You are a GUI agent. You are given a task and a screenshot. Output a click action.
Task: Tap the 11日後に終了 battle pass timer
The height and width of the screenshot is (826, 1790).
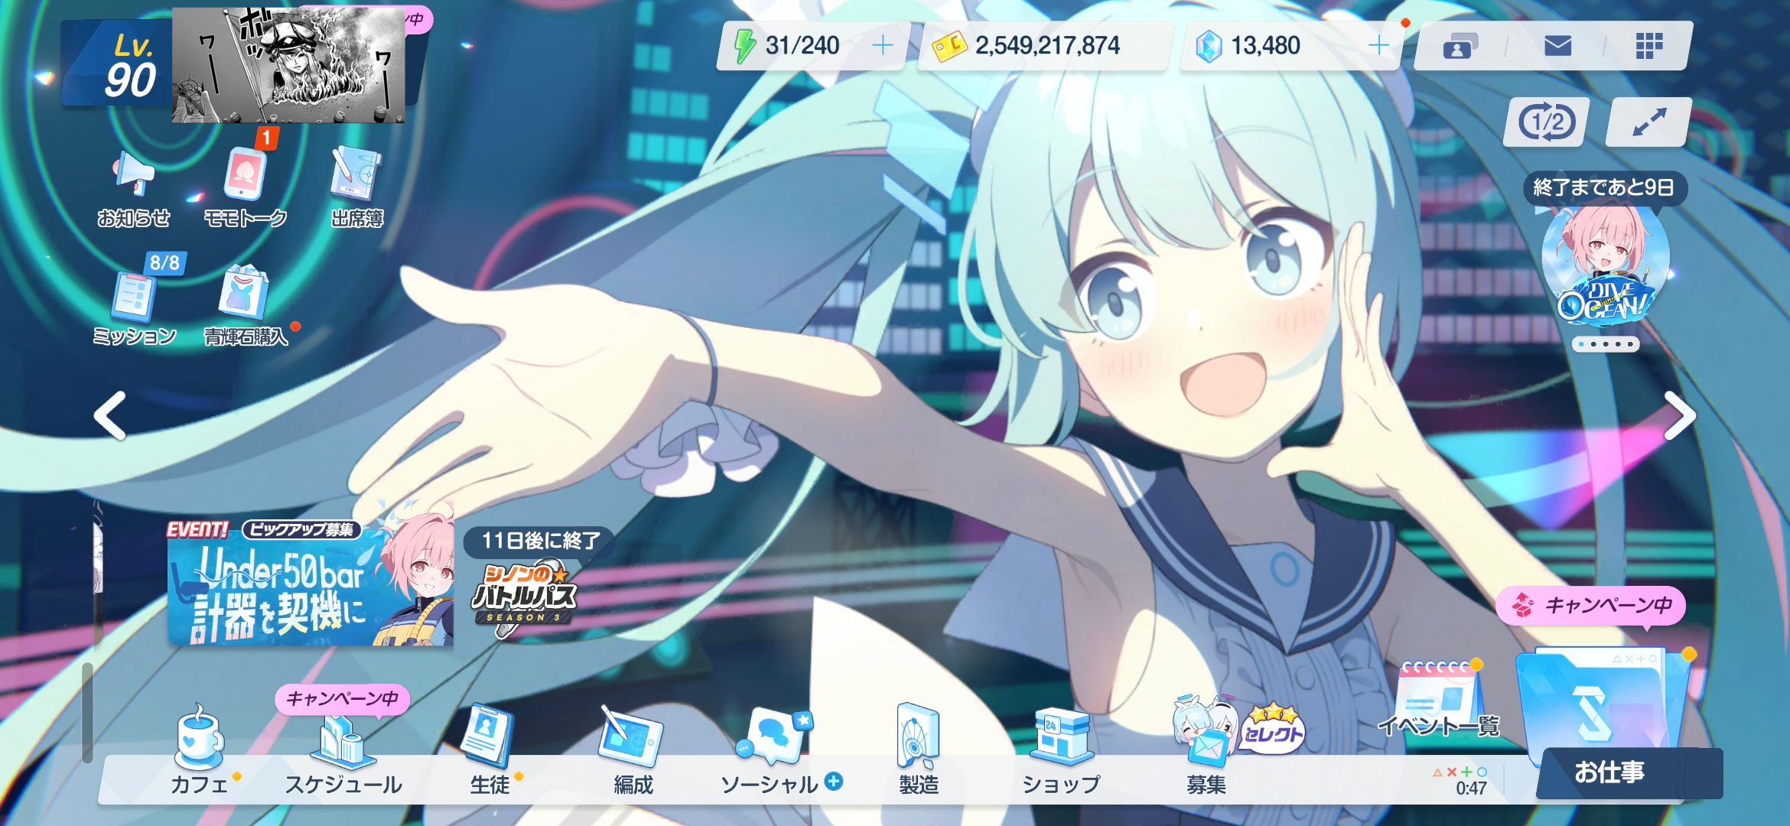point(540,541)
